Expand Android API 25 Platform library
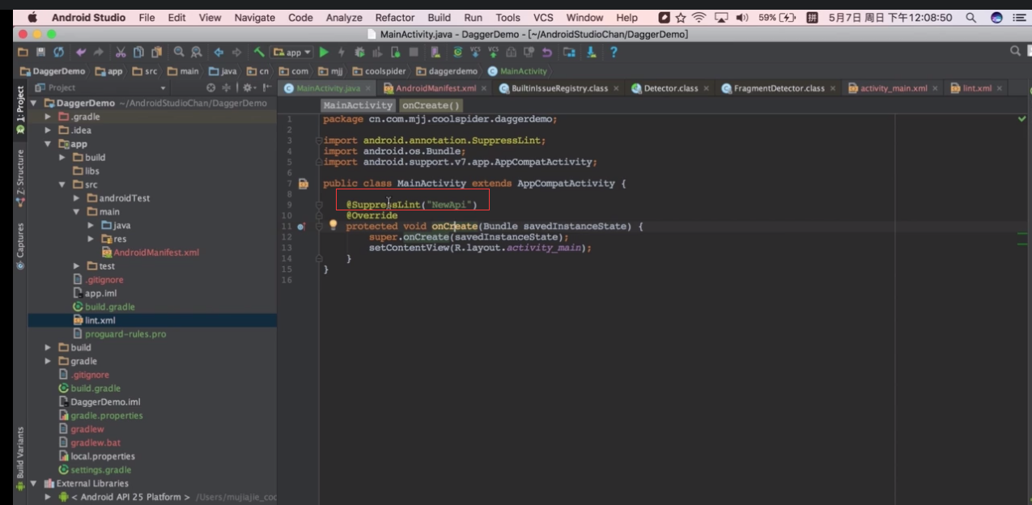The width and height of the screenshot is (1032, 505). coord(49,497)
